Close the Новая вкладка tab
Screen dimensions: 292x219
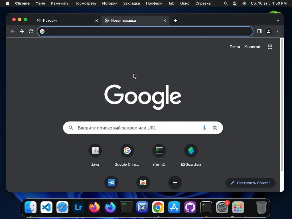tap(165, 21)
